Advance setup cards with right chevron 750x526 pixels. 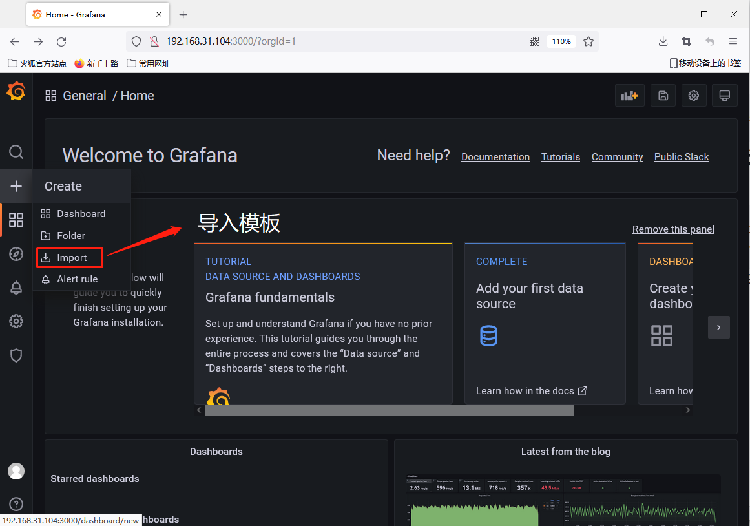tap(718, 327)
